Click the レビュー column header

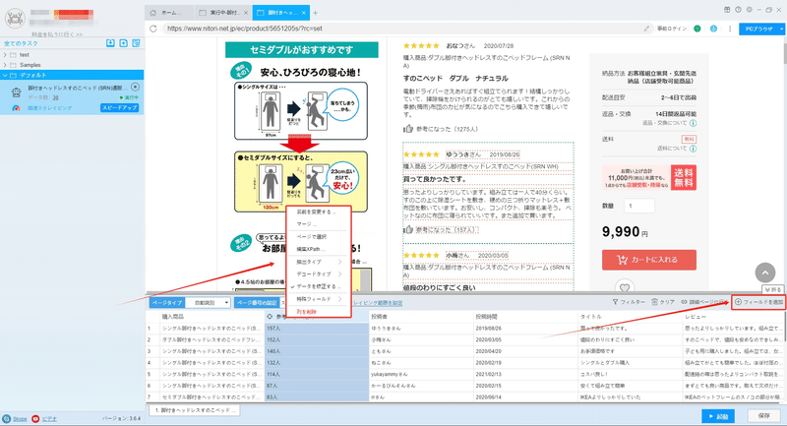click(733, 317)
